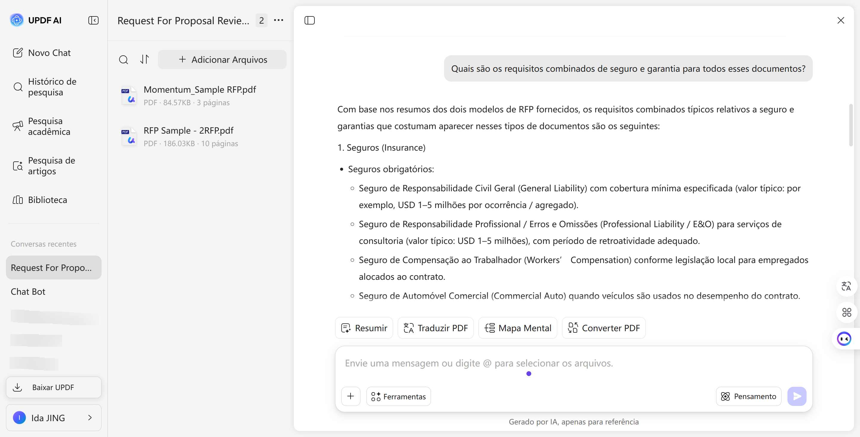Click the Resumir quick action
Viewport: 860px width, 437px height.
click(x=364, y=328)
